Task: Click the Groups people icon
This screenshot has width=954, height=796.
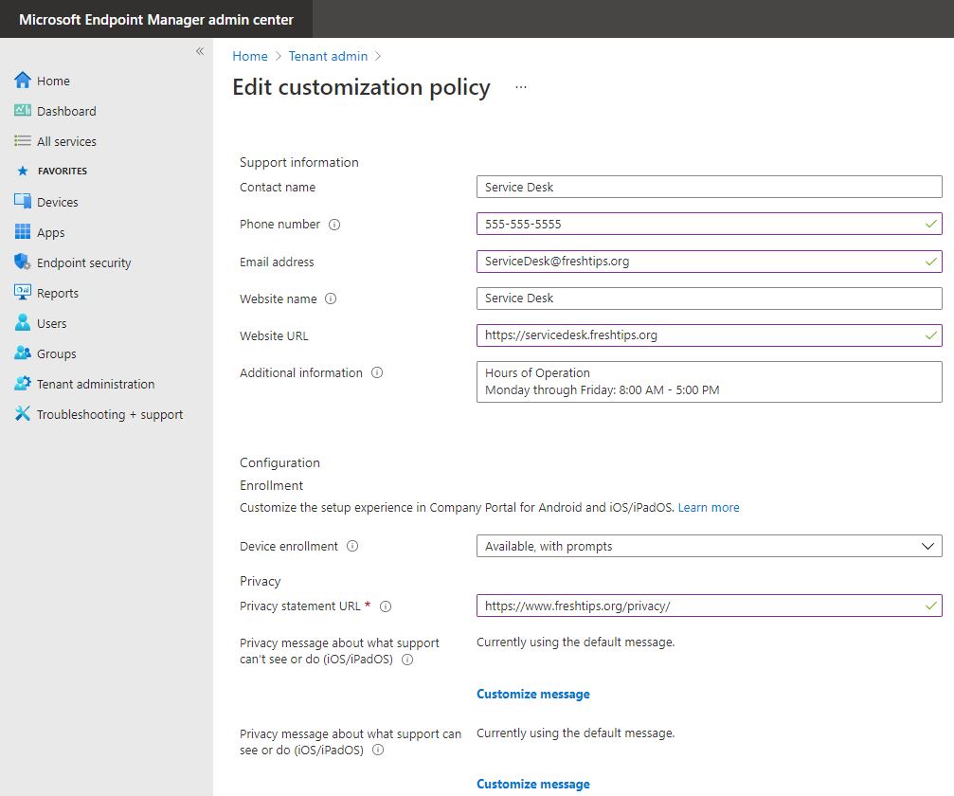Action: [x=23, y=353]
